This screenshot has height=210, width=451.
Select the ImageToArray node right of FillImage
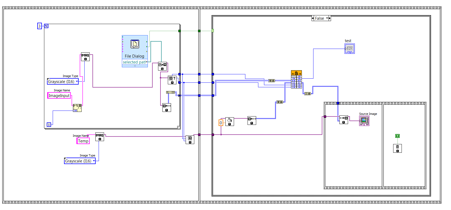[252, 121]
